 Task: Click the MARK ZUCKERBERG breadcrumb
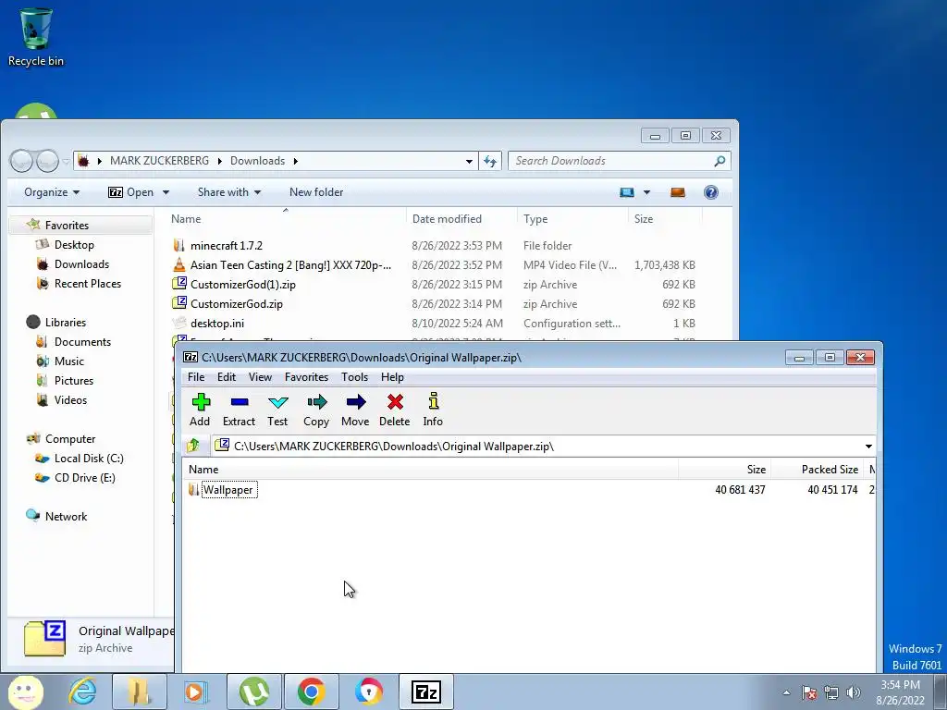(x=159, y=161)
